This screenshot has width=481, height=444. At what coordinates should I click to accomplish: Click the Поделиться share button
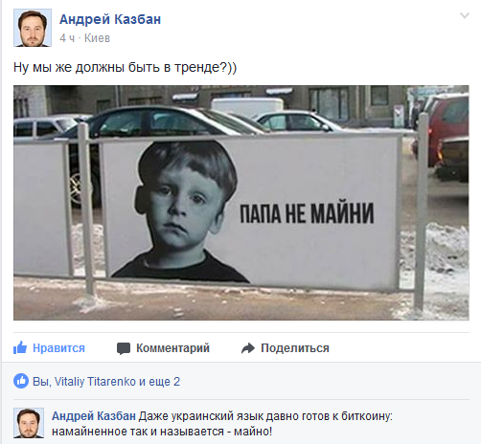pos(286,348)
